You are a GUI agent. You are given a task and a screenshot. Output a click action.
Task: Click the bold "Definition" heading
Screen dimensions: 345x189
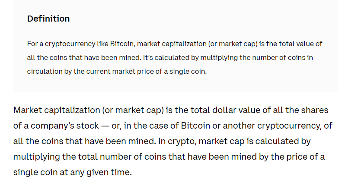(48, 19)
